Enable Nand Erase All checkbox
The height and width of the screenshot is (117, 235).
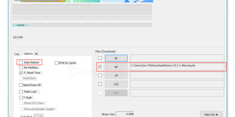21,85
